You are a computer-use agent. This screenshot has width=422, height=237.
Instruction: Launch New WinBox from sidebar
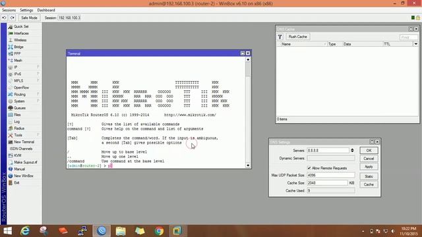(24, 176)
